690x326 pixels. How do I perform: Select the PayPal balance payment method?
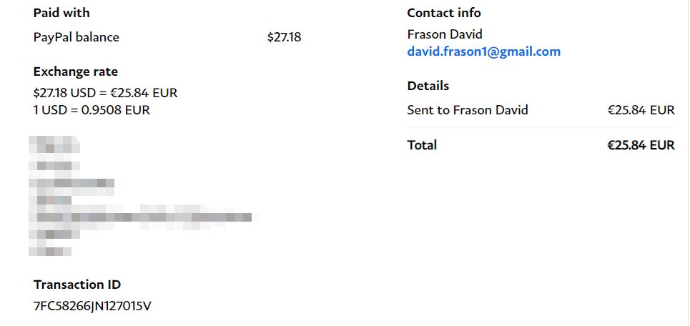click(x=77, y=37)
